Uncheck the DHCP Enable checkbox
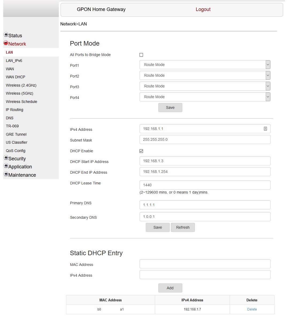297x326 pixels. point(141,151)
